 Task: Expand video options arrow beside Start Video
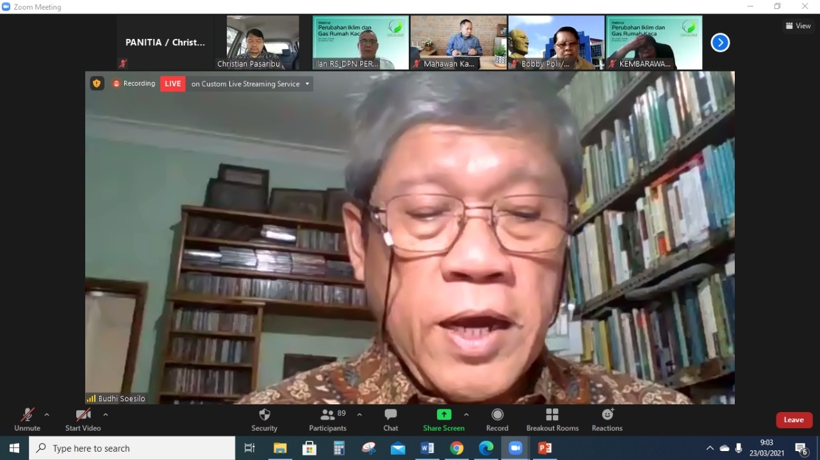(106, 415)
